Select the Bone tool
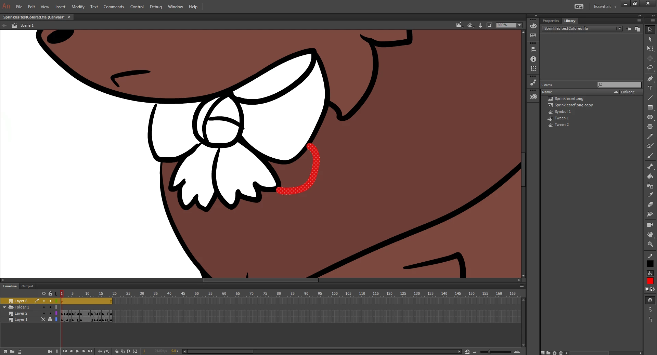 click(650, 166)
